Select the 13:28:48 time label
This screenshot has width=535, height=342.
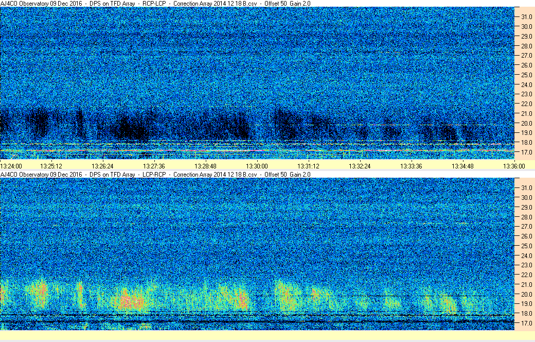205,166
